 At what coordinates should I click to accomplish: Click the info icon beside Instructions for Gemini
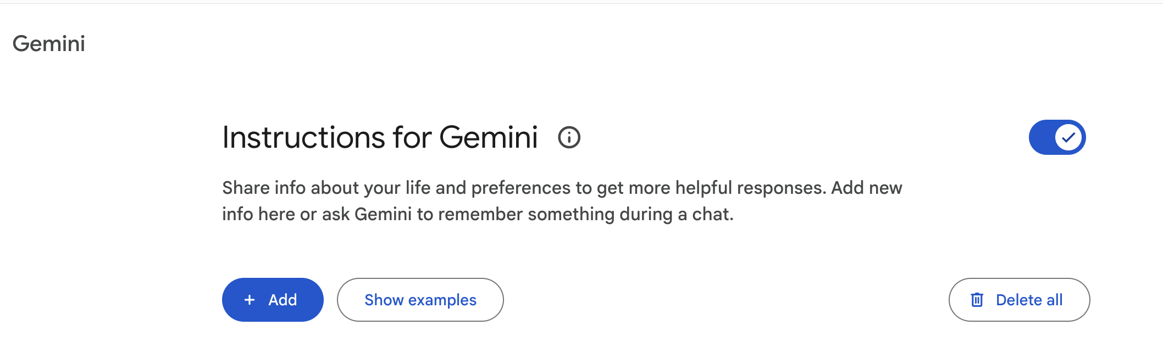point(569,137)
